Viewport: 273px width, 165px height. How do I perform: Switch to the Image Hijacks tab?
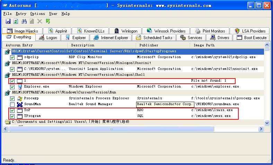point(22,31)
